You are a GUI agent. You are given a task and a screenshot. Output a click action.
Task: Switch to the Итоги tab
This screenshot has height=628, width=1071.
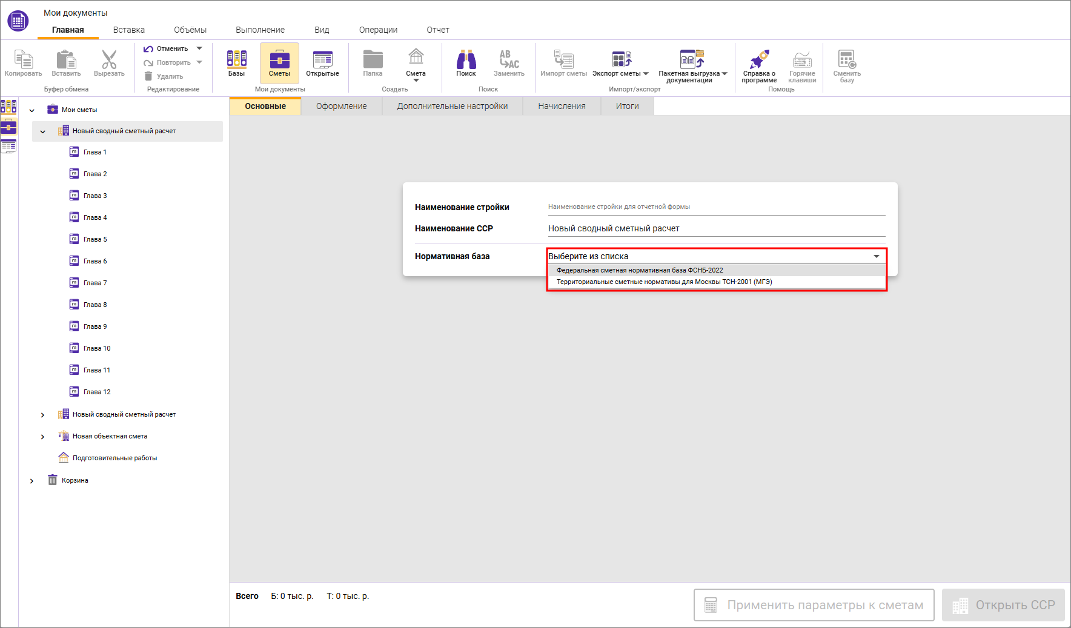[627, 106]
